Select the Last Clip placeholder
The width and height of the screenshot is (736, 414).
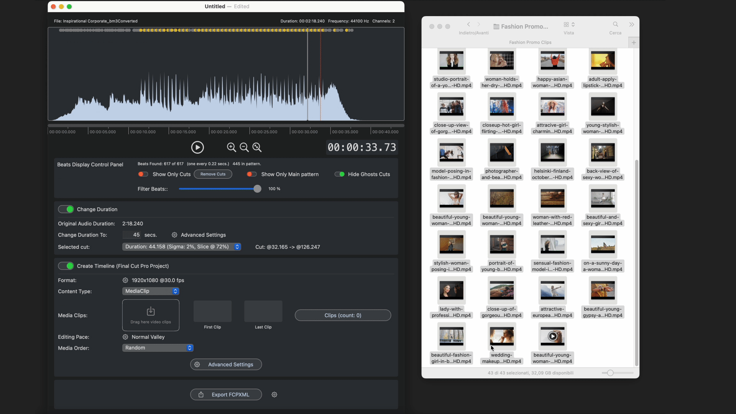263,311
